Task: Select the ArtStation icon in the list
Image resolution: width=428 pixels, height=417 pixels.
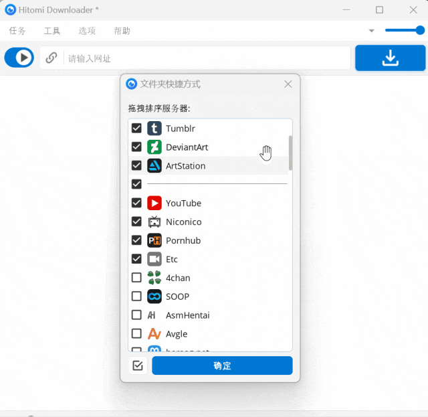Action: coord(154,165)
